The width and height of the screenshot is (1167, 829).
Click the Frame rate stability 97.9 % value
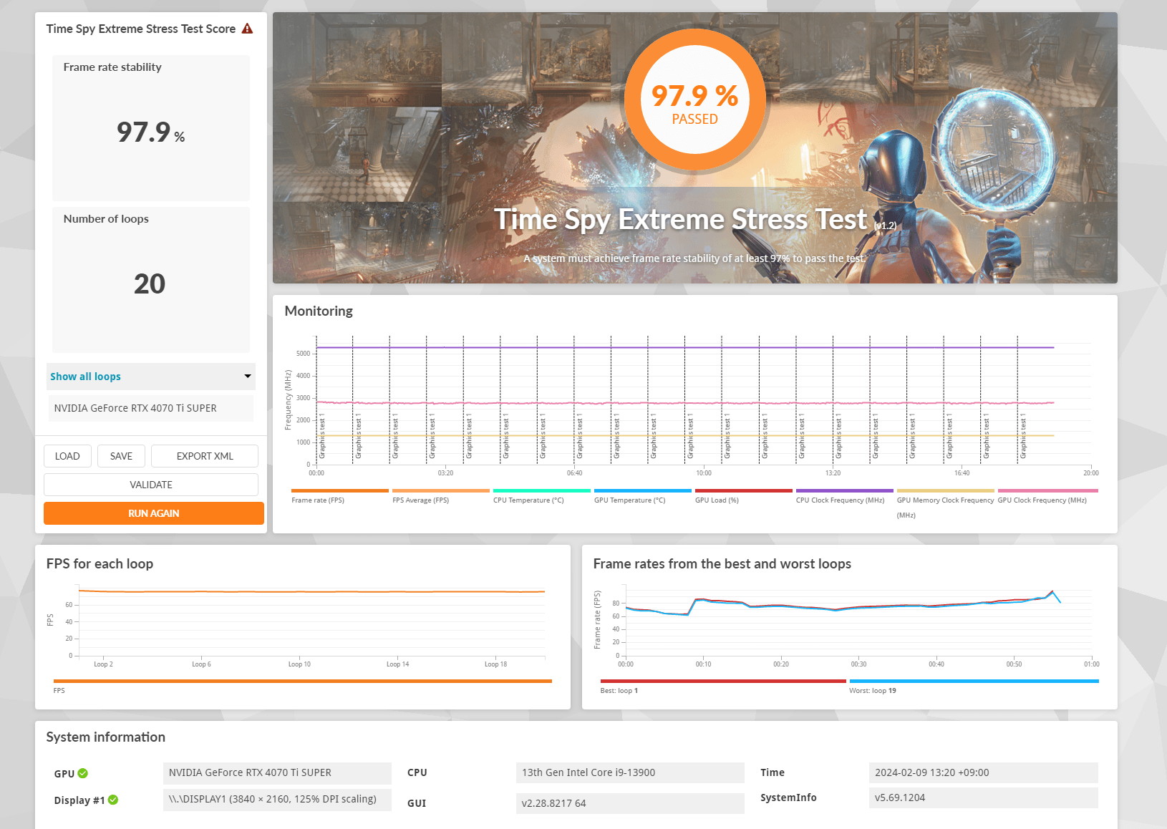[151, 132]
